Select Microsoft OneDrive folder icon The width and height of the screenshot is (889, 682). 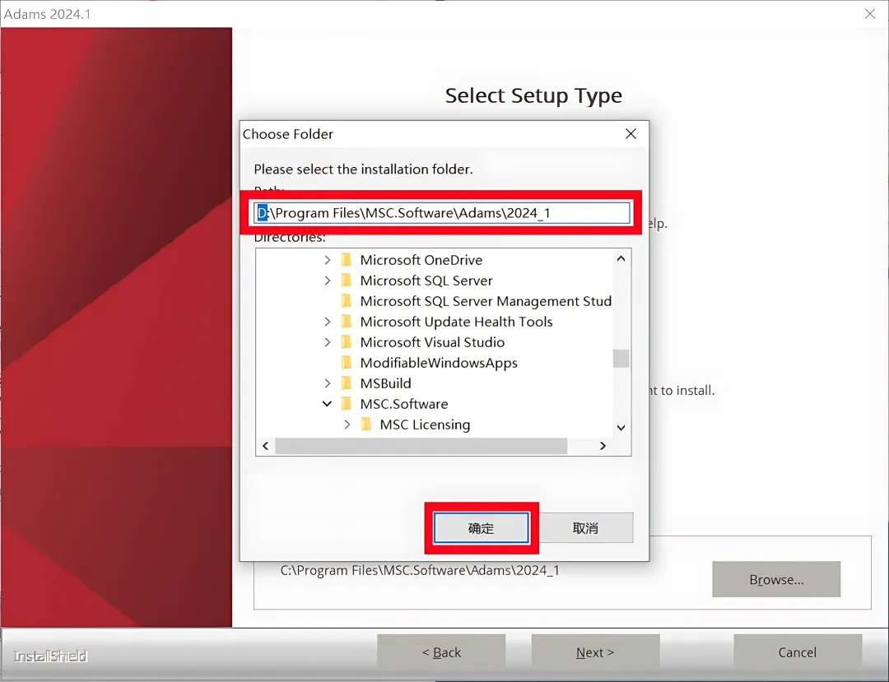(x=347, y=260)
